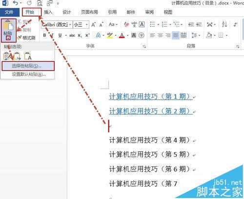
Task: Choose Keep Text Only paste option
Action: [x=27, y=56]
